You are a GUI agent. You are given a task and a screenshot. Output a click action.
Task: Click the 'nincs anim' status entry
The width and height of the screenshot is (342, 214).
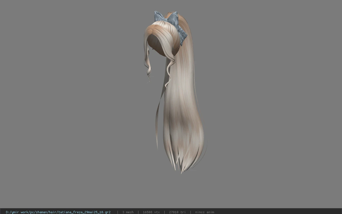click(x=205, y=212)
